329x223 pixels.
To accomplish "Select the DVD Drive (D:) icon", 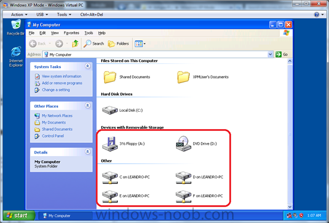I will point(184,143).
